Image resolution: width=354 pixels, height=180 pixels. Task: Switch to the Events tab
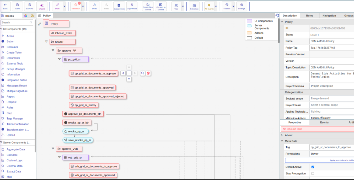(x=324, y=122)
